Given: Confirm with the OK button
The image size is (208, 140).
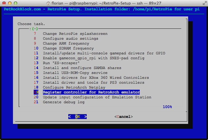Looking at the screenshot, I should point(77,117).
